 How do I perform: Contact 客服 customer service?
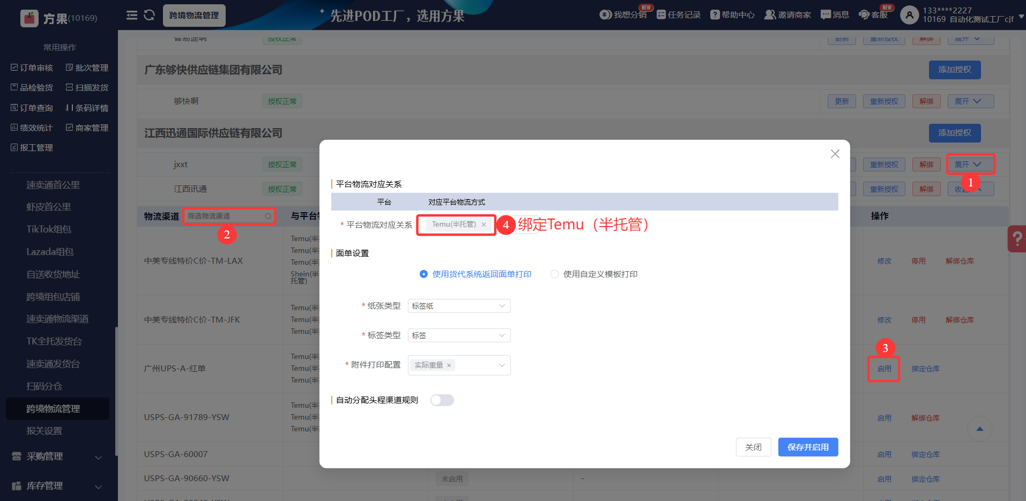pyautogui.click(x=873, y=14)
